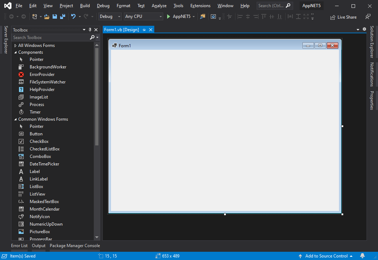Click the Navigate Backward arrow icon
The image size is (378, 260).
coord(11,16)
